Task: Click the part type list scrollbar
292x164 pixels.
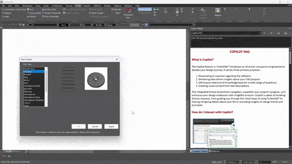Action: [46, 87]
